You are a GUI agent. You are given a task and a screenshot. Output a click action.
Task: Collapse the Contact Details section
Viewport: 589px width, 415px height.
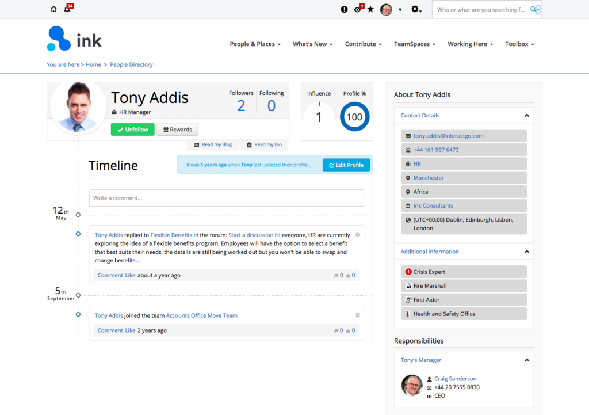(x=526, y=115)
